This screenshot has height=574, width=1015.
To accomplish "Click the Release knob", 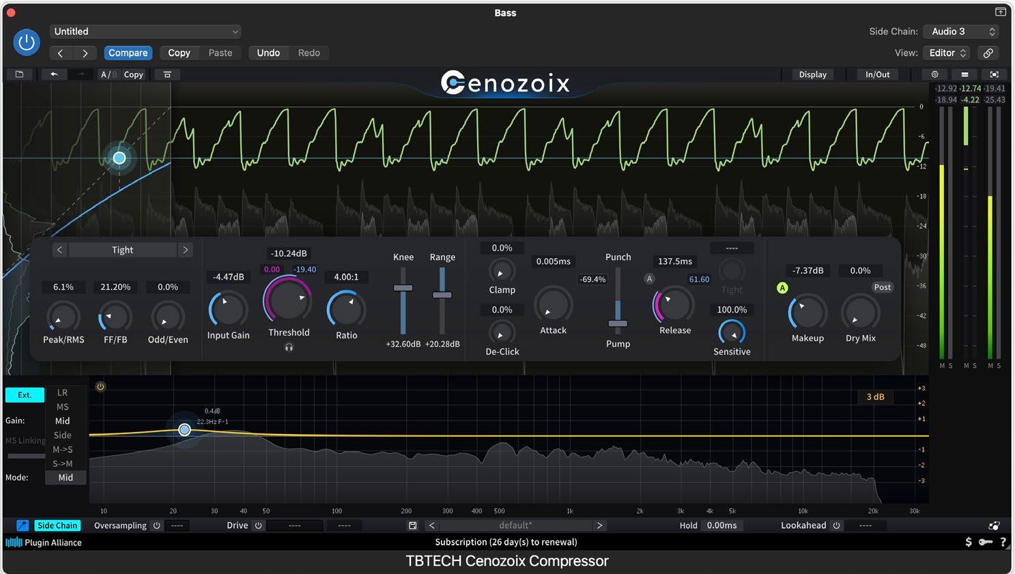I will point(674,304).
